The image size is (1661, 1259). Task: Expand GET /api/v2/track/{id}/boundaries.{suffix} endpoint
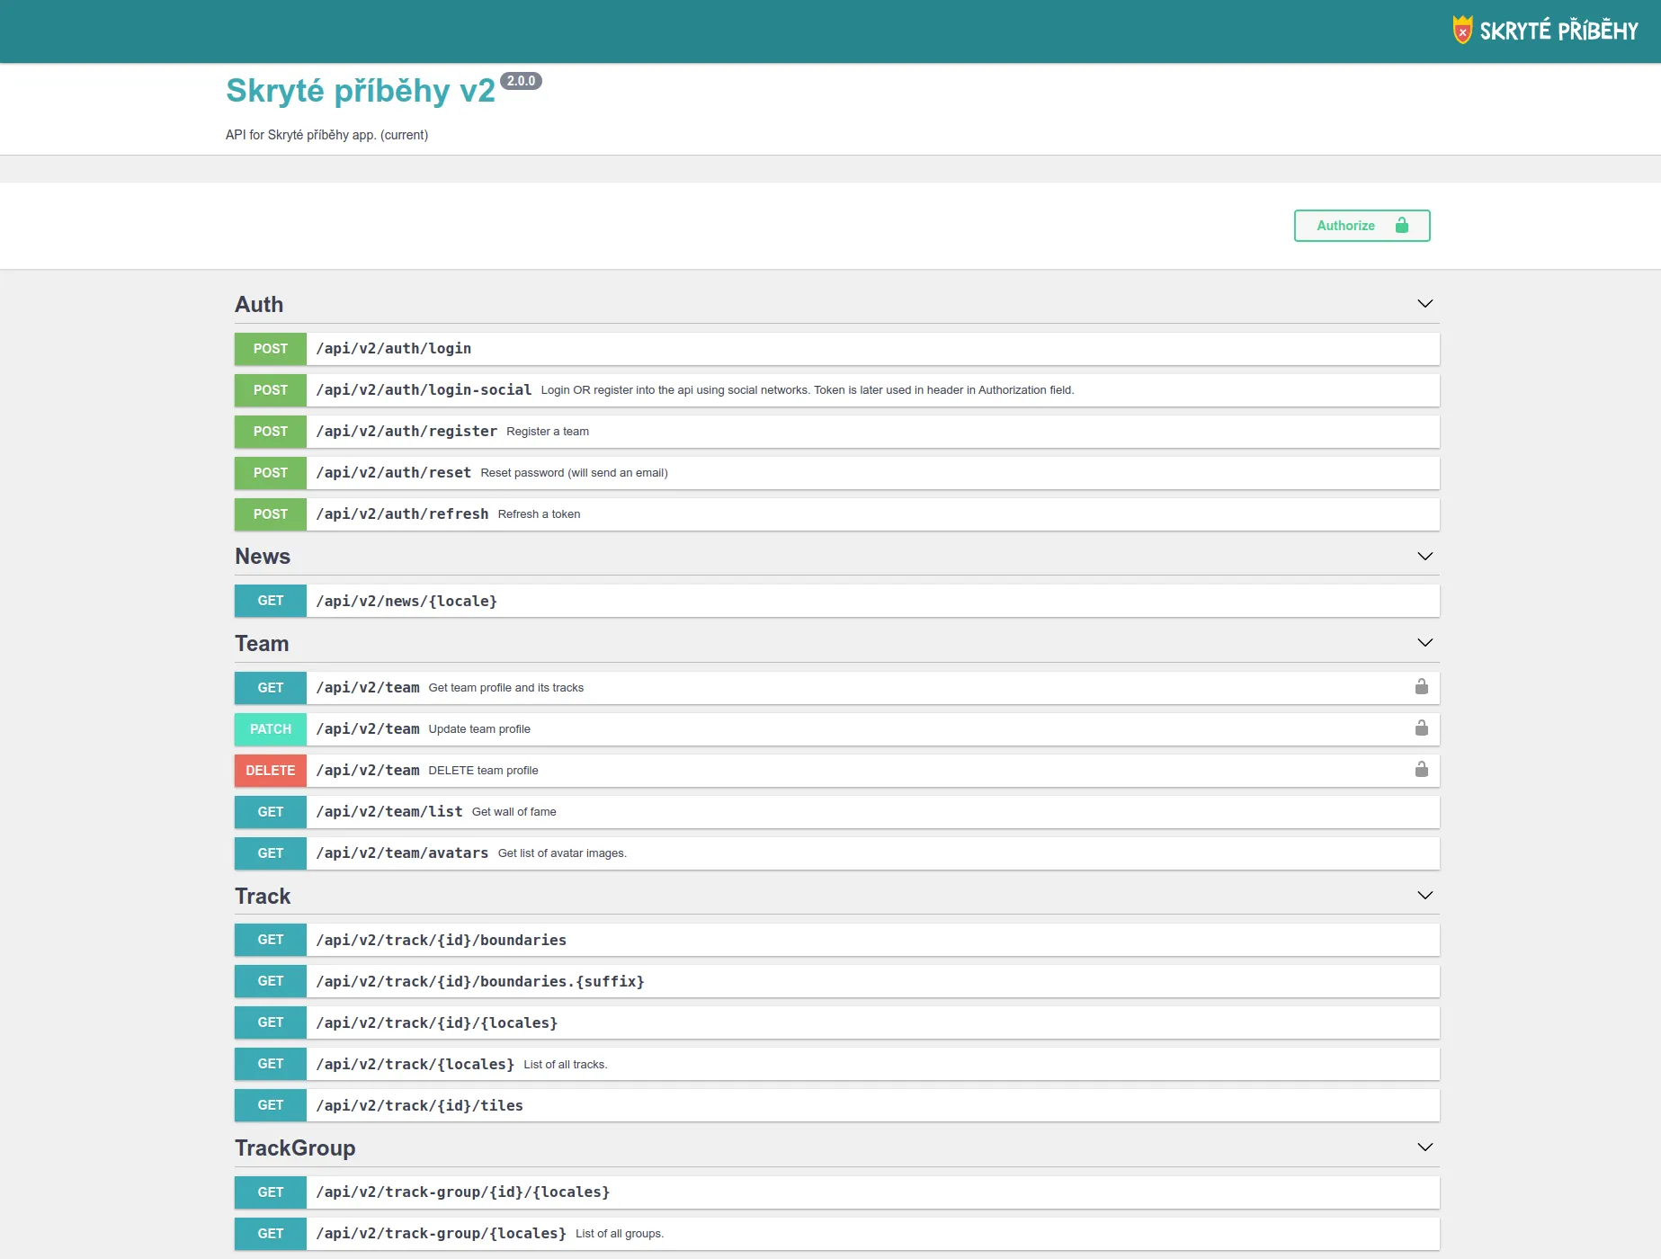pos(837,981)
